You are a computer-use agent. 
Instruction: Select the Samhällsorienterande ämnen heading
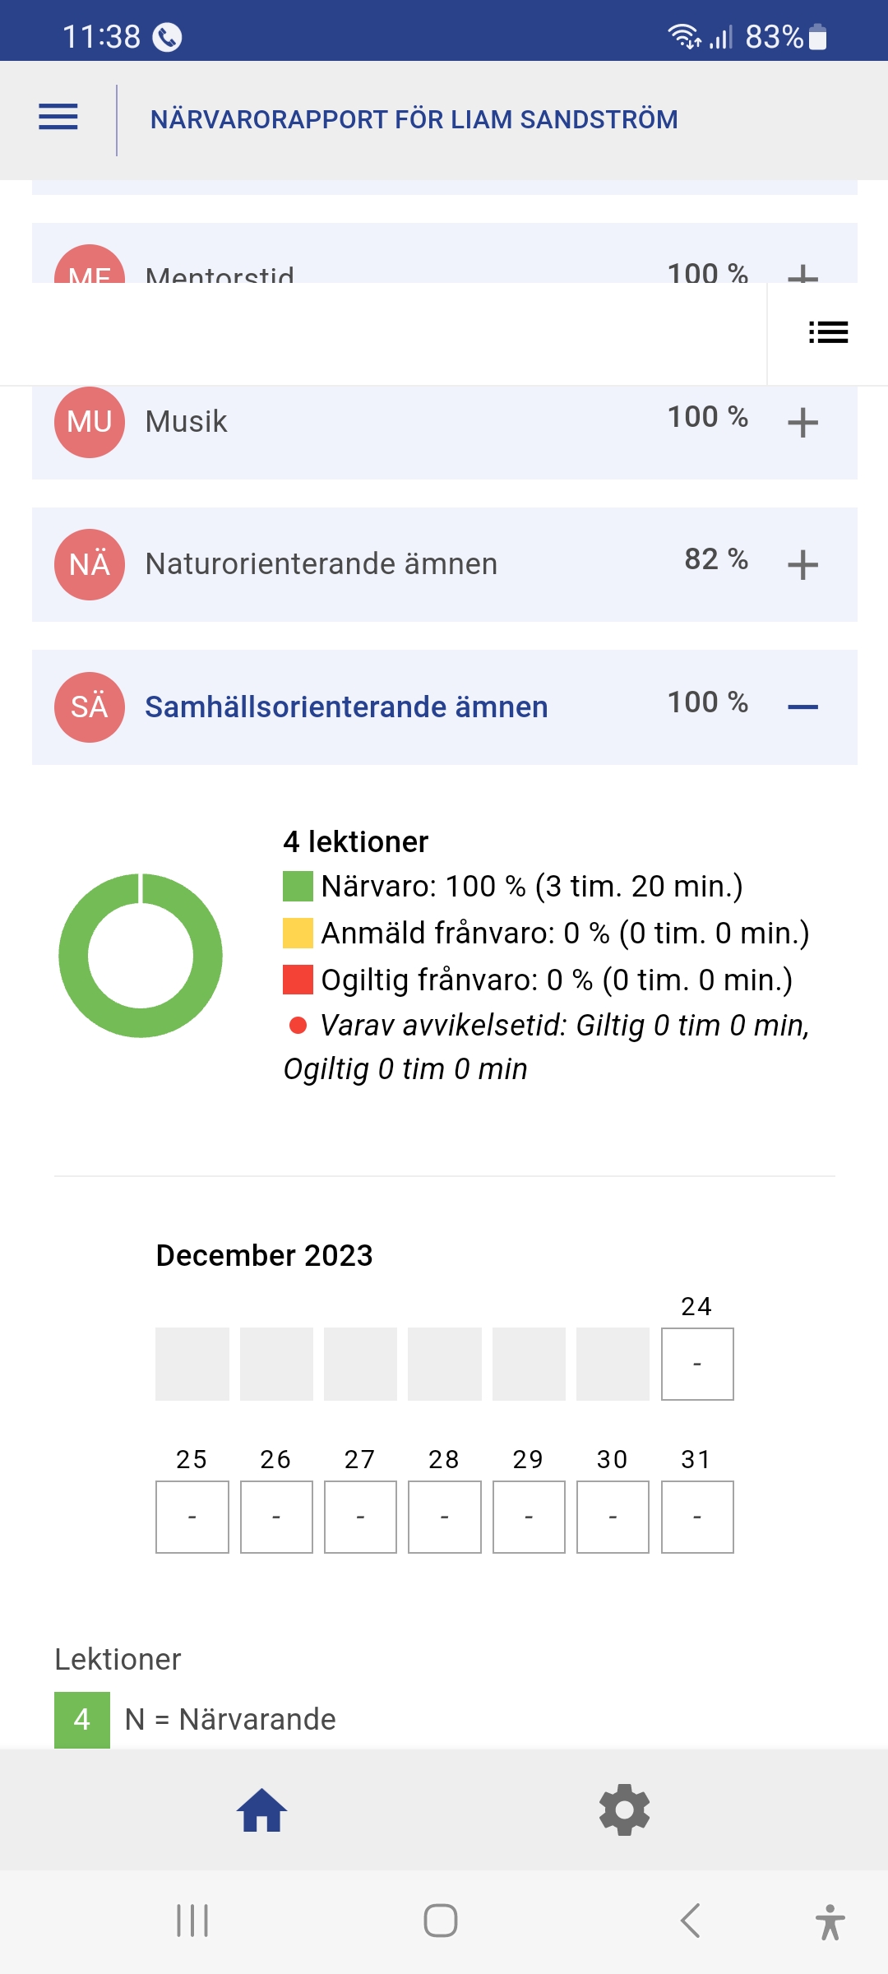346,707
